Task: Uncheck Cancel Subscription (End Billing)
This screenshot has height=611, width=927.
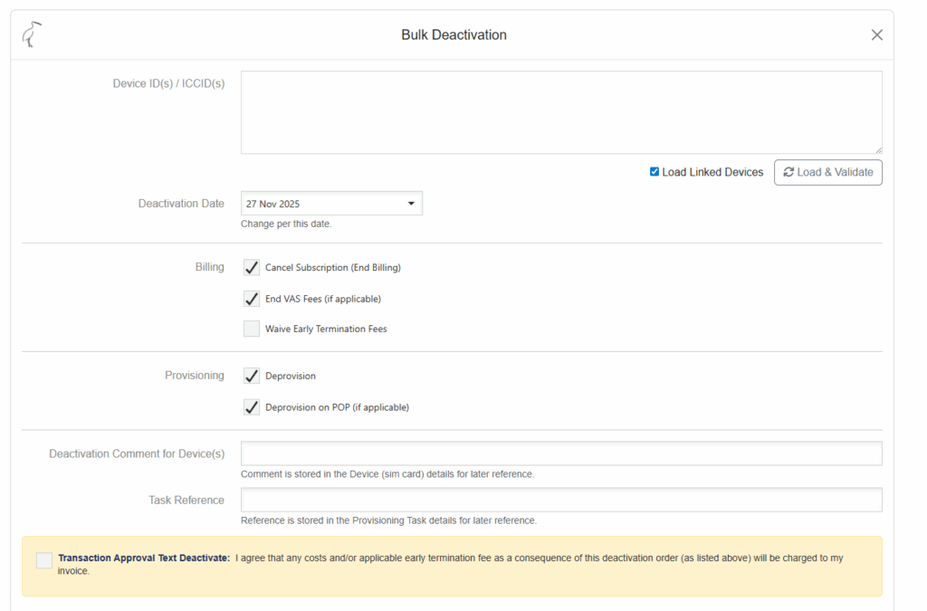Action: [252, 268]
